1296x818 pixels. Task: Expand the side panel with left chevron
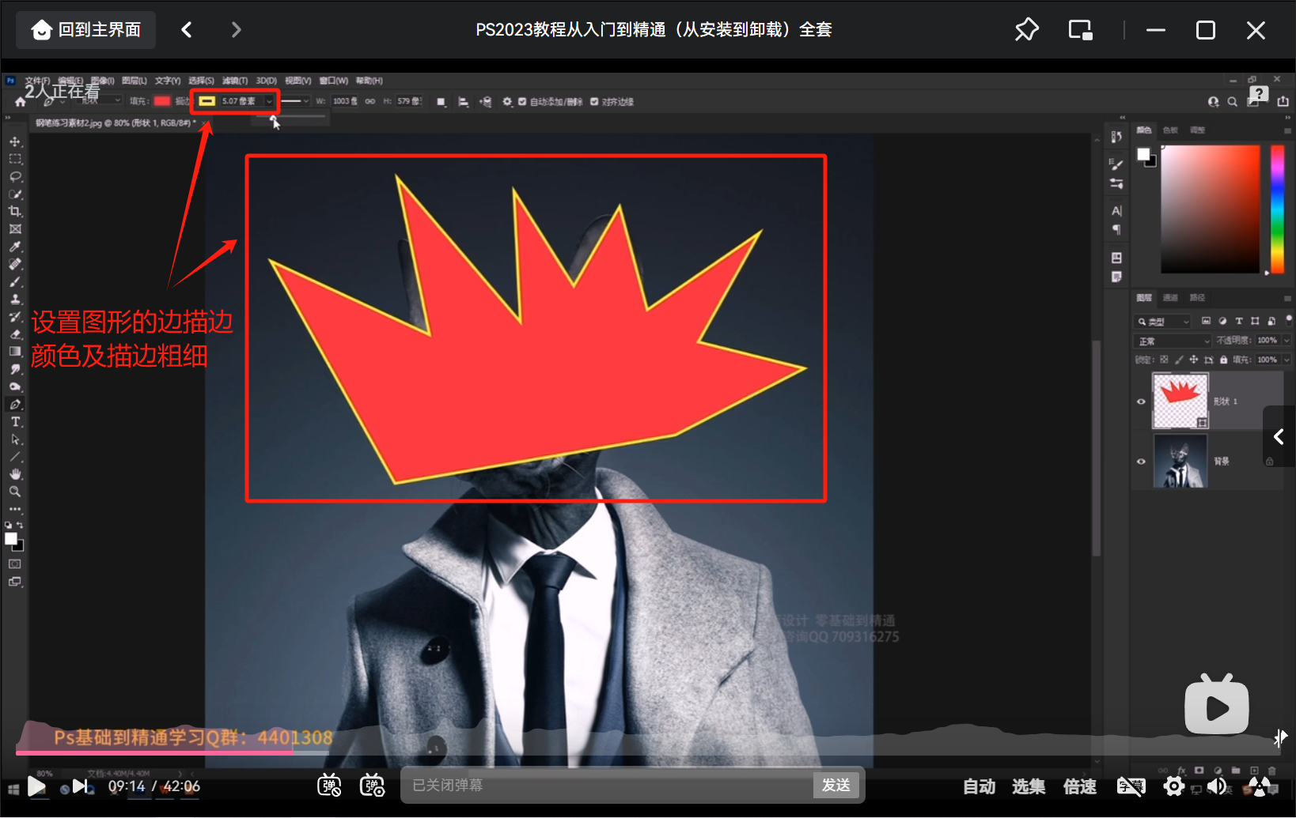click(1279, 436)
